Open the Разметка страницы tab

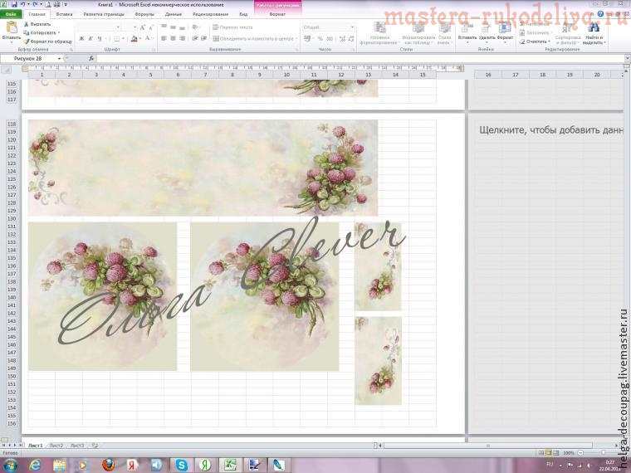[x=104, y=14]
